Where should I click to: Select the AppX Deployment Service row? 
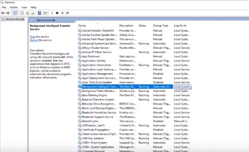134,78
